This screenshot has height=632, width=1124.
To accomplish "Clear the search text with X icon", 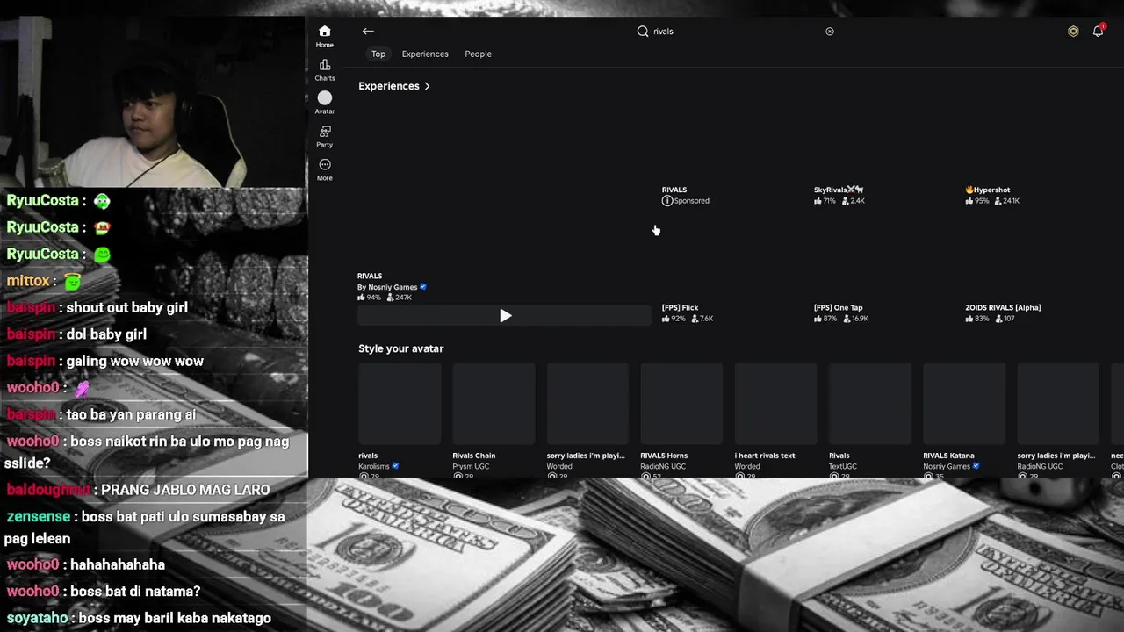I will pos(830,32).
